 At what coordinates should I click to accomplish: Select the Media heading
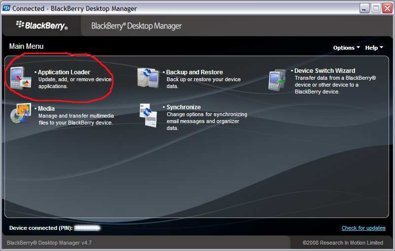tap(46, 109)
